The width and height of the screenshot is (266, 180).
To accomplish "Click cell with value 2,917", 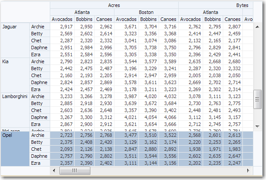I will (x=62, y=27).
